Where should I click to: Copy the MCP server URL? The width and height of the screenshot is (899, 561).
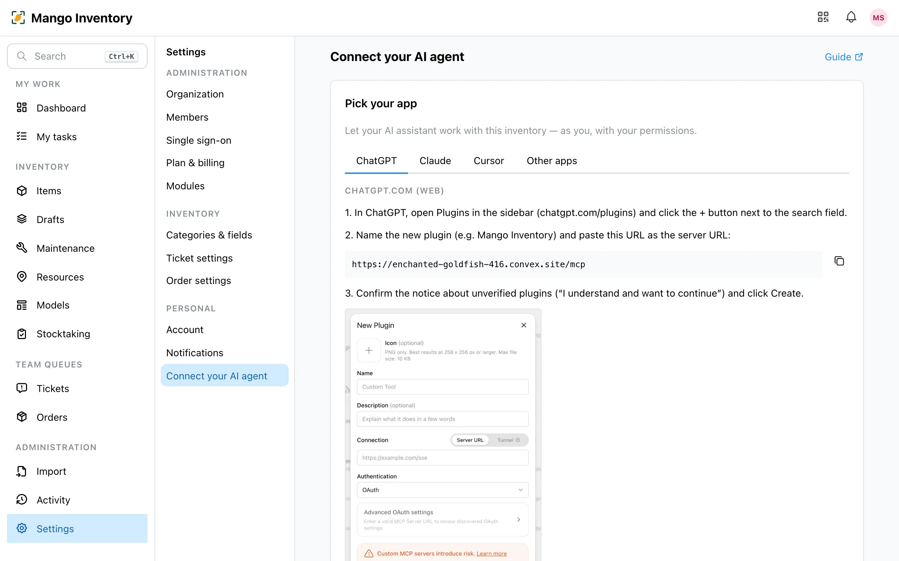839,261
